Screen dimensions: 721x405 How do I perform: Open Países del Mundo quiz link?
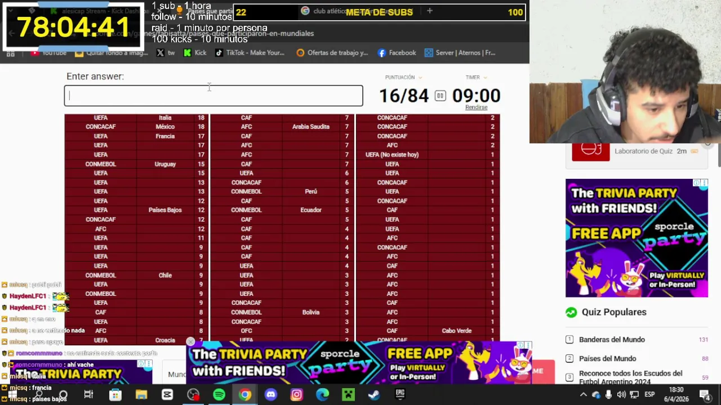607,358
